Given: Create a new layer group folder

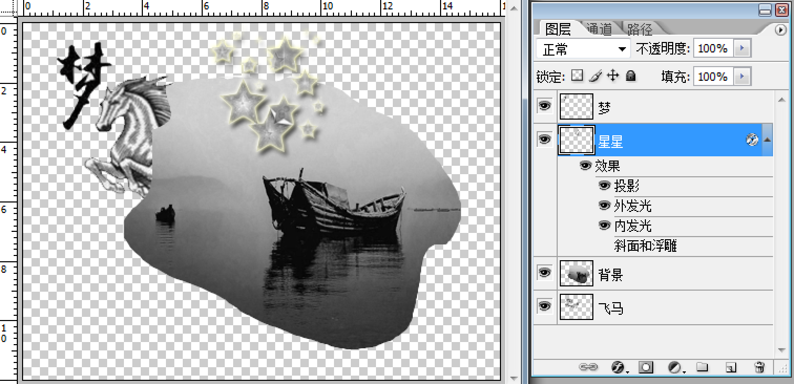Looking at the screenshot, I should pyautogui.click(x=702, y=367).
